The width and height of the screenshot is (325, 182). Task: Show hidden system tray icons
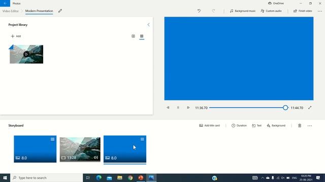(x=263, y=177)
